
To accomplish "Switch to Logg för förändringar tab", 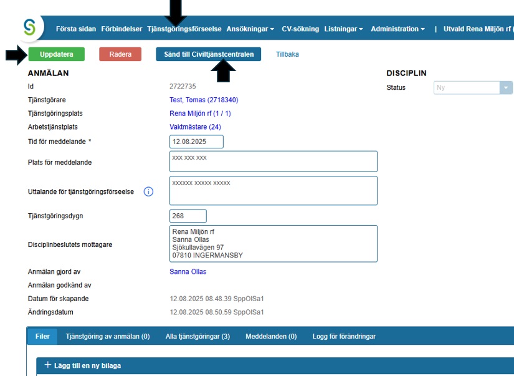I will point(344,337).
